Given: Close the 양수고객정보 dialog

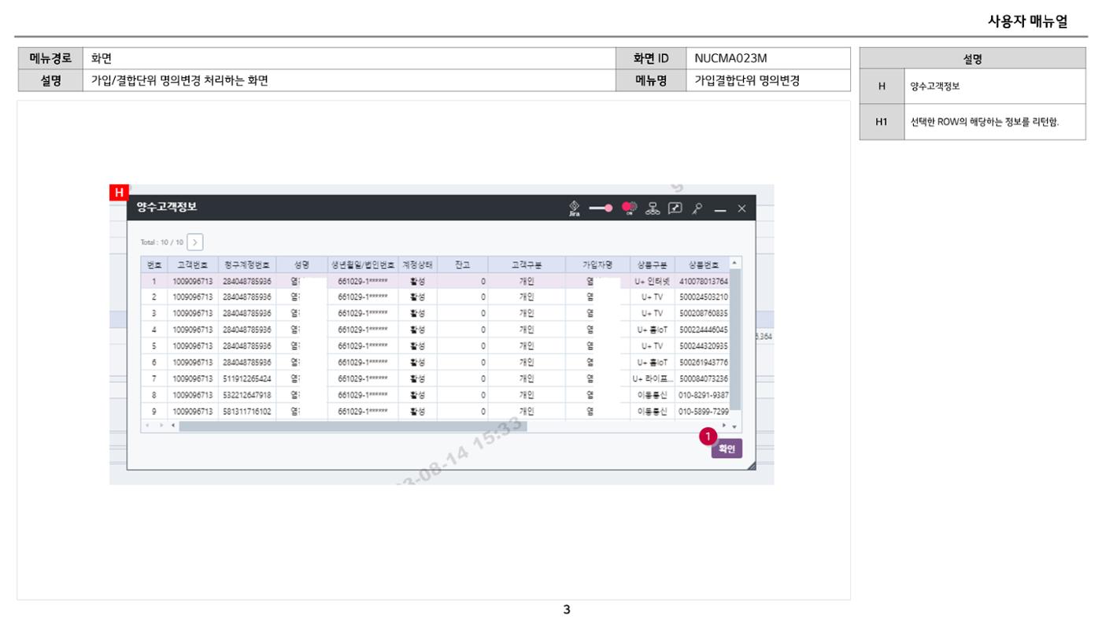Looking at the screenshot, I should [741, 208].
